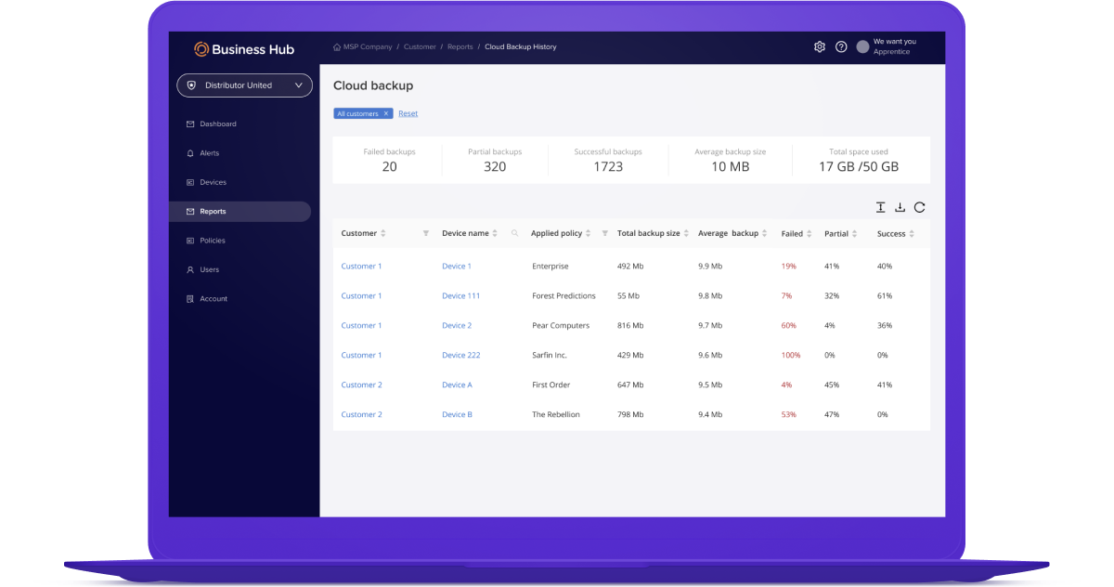Open the Customer column filter icon
Screen dimensions: 1114x587
[x=426, y=234]
